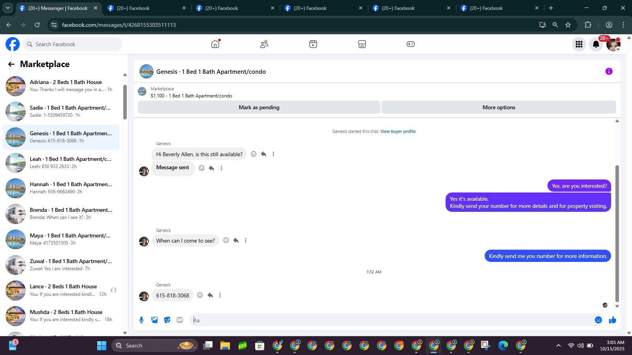This screenshot has width=632, height=355.
Task: Open File Explorer from taskbar
Action: click(x=225, y=346)
